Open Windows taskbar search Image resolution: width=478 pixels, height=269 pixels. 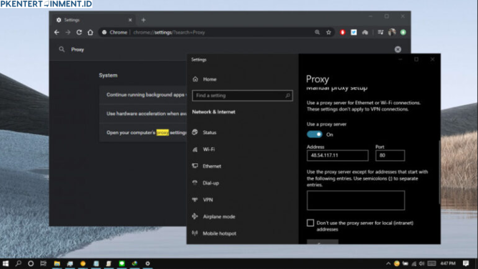tap(19, 263)
